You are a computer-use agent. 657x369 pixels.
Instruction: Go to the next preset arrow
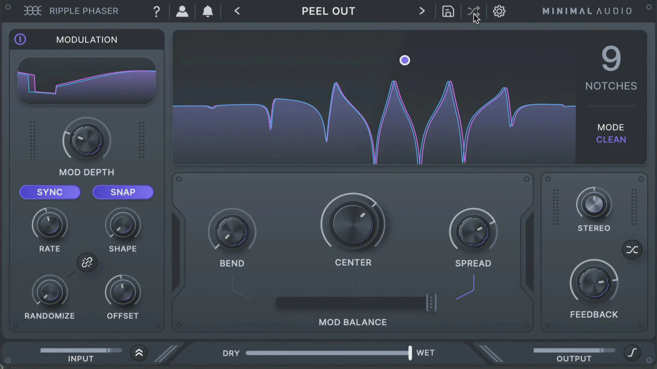point(422,11)
